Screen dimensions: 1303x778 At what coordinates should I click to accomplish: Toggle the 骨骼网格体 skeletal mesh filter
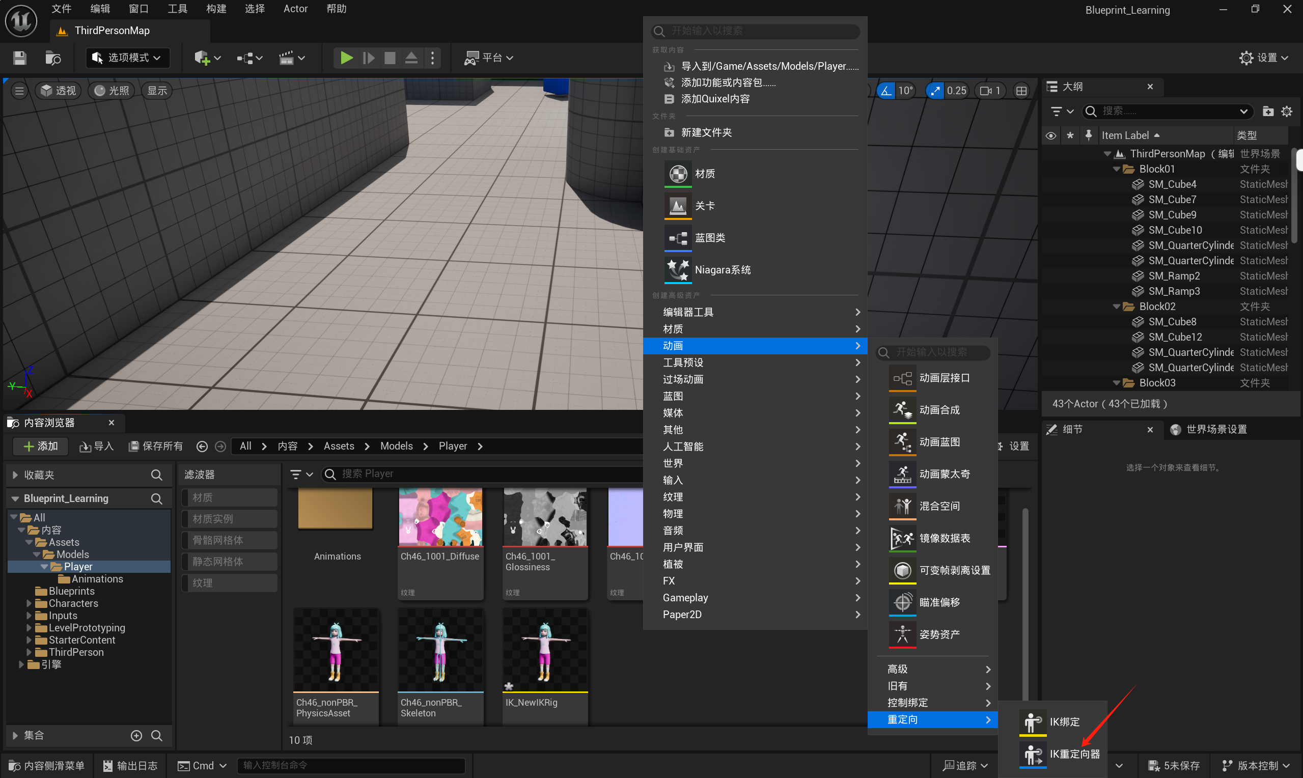(229, 540)
